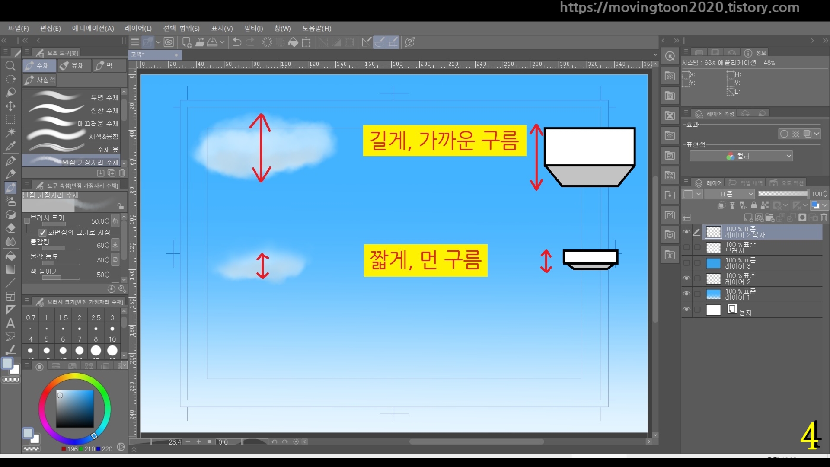Select the Operation object tool
Viewport: 830px width, 467px height.
tap(10, 93)
